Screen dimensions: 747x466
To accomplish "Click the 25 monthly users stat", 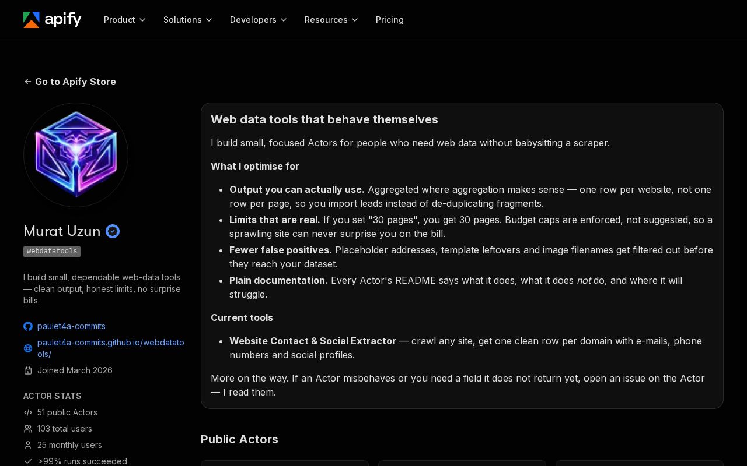I will pos(69,445).
